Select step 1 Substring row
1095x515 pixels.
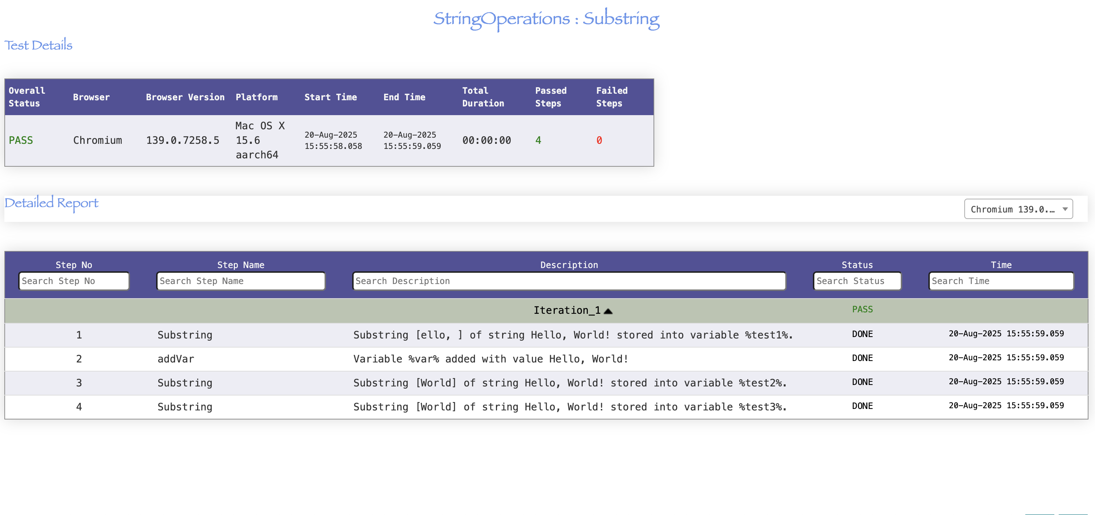point(184,335)
